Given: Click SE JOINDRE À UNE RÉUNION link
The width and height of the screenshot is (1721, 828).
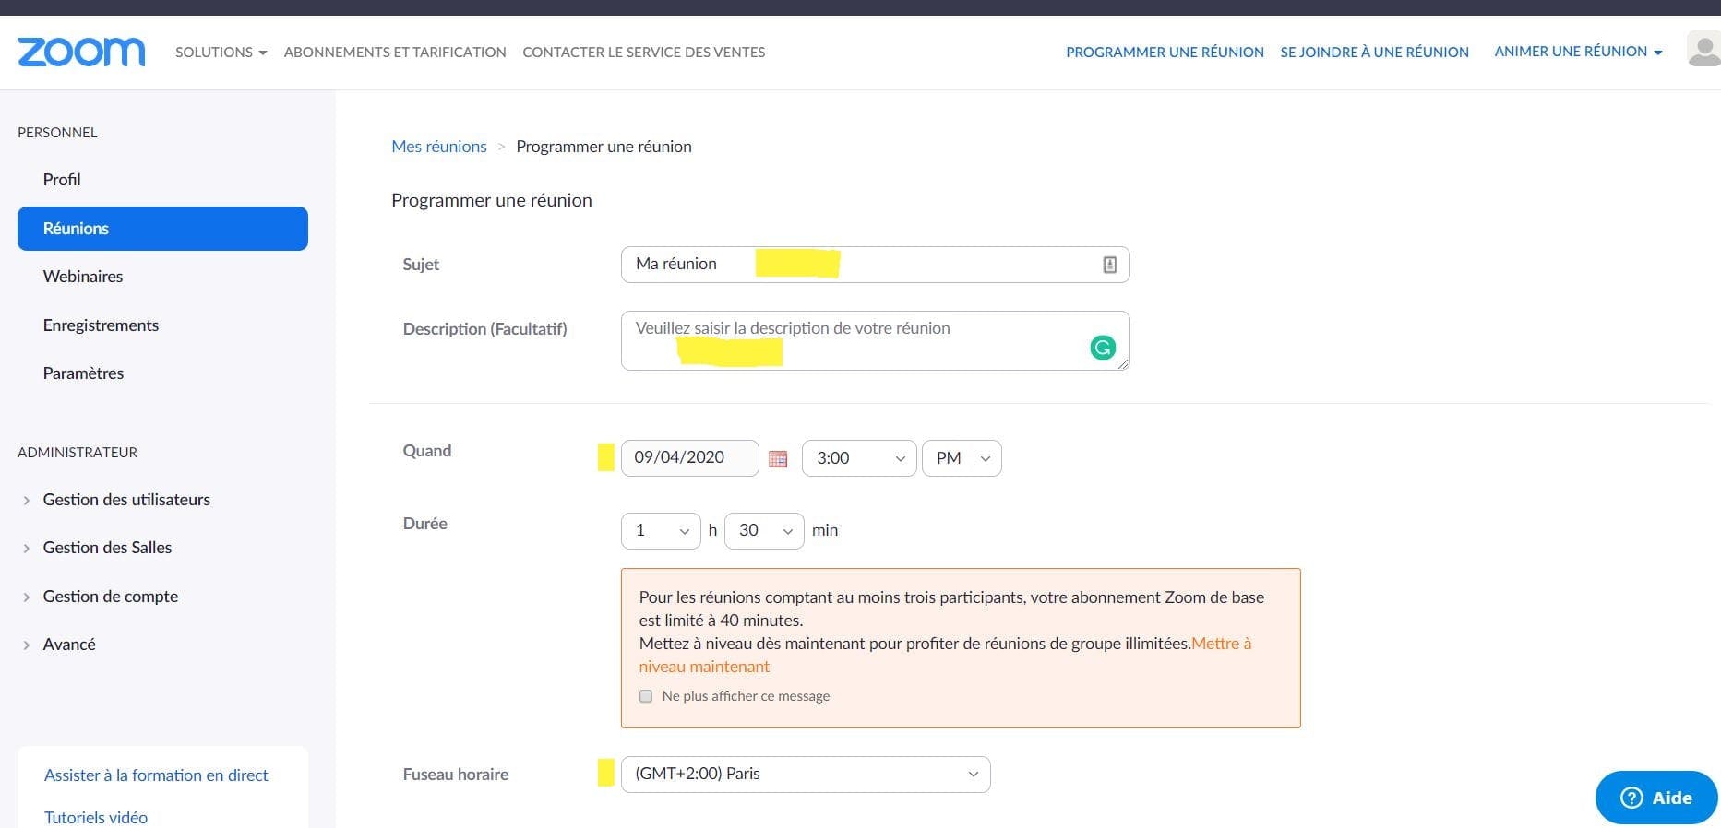Looking at the screenshot, I should click(1374, 53).
